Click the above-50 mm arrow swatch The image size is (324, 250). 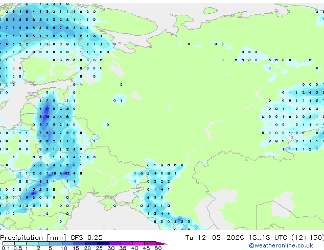tap(161, 243)
